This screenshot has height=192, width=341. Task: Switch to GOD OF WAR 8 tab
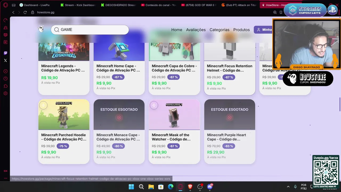(199, 5)
